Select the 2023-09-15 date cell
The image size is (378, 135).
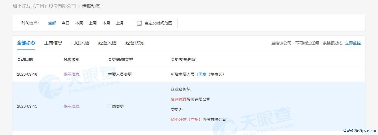point(27,106)
